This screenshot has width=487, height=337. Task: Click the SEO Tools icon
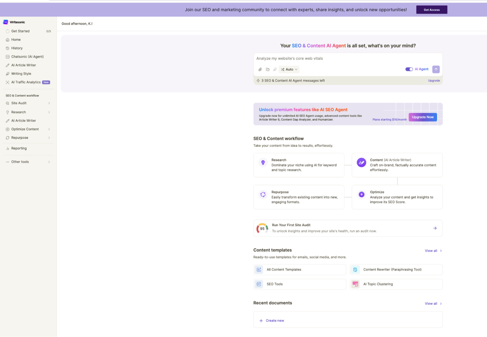coord(259,284)
